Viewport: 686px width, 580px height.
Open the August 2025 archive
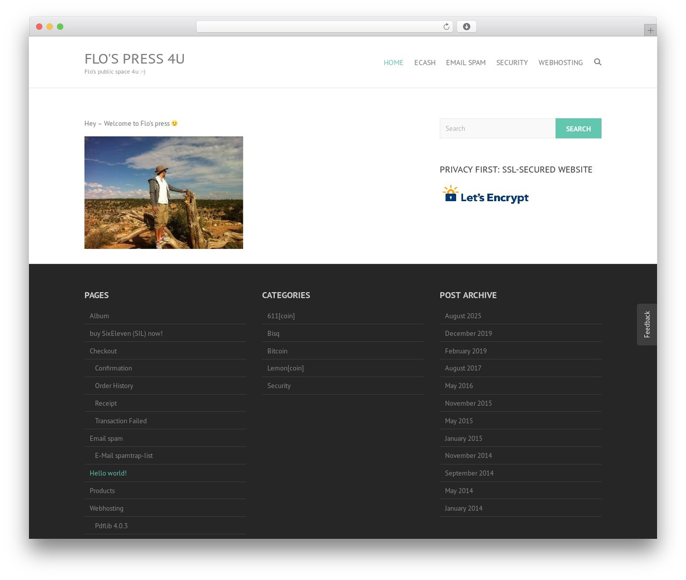tap(463, 316)
